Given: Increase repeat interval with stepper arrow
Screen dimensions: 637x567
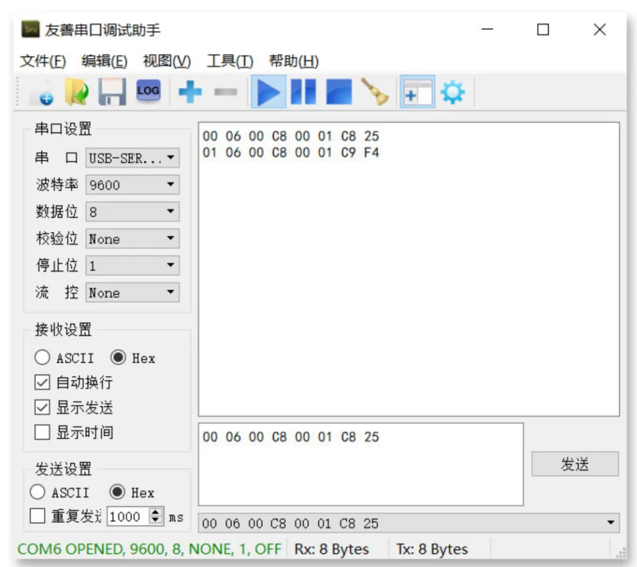Looking at the screenshot, I should [156, 513].
